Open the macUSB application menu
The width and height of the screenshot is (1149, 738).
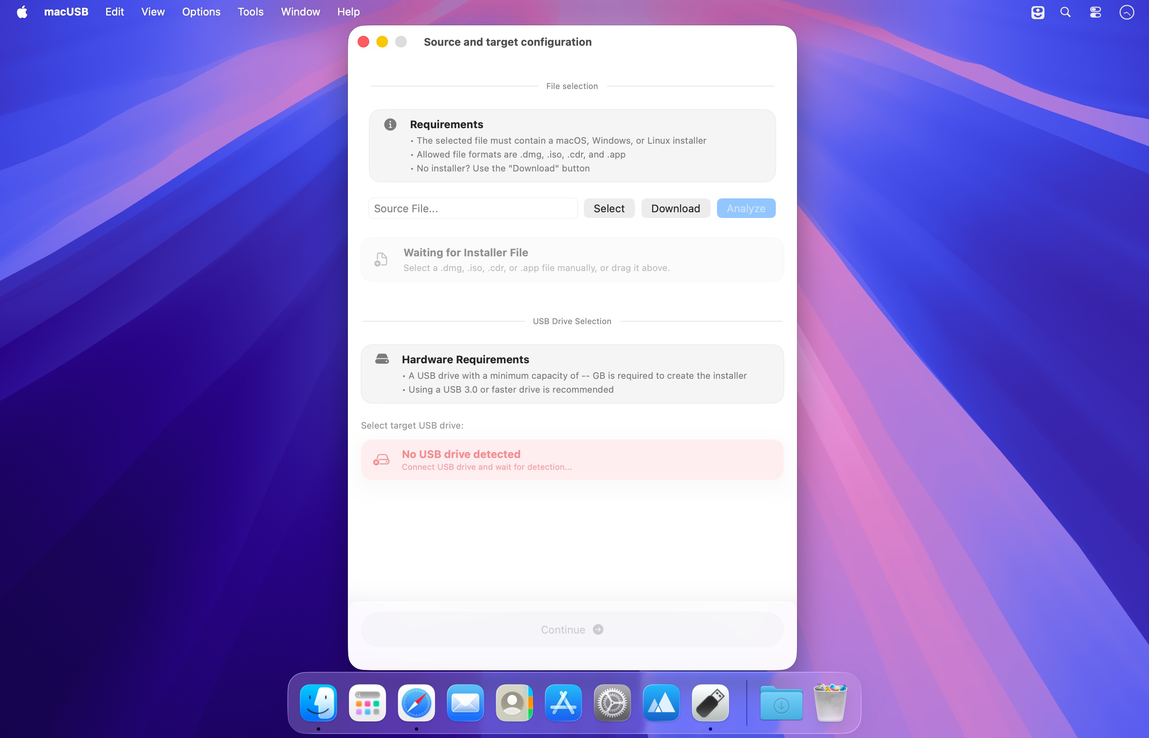point(66,12)
